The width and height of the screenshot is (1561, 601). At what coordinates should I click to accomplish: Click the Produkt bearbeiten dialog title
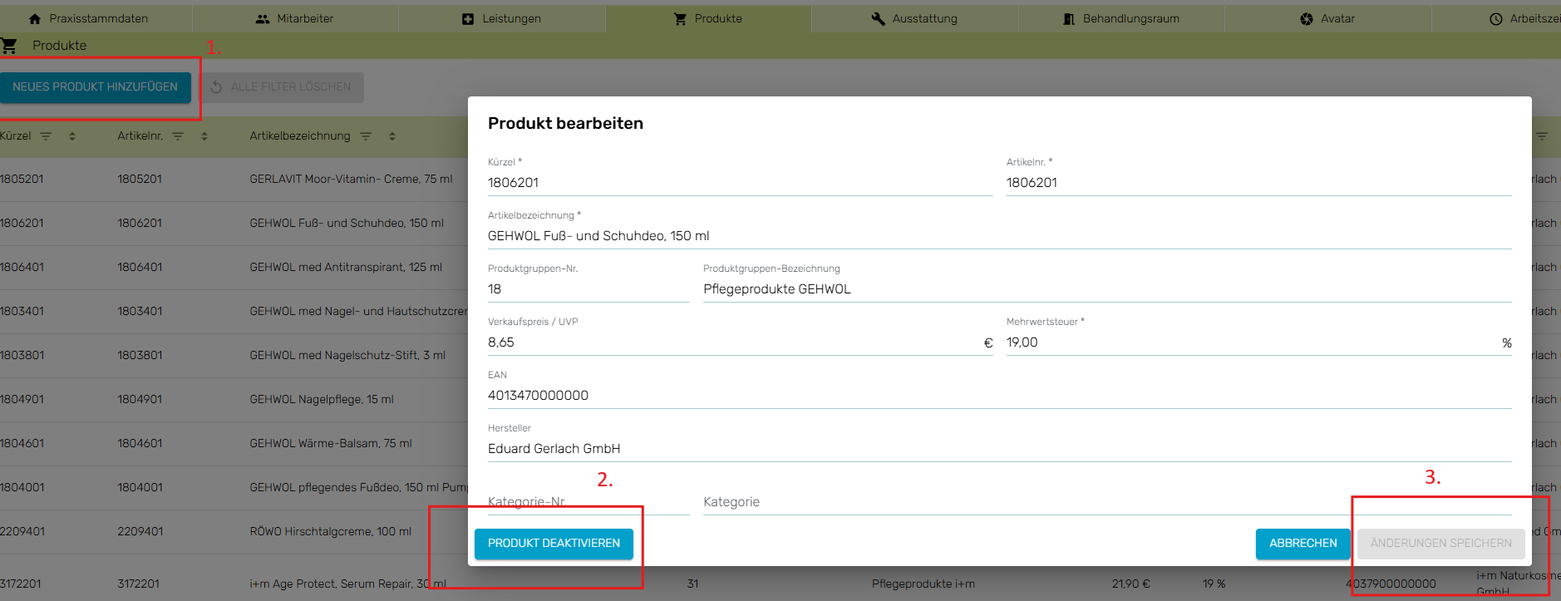tap(565, 123)
